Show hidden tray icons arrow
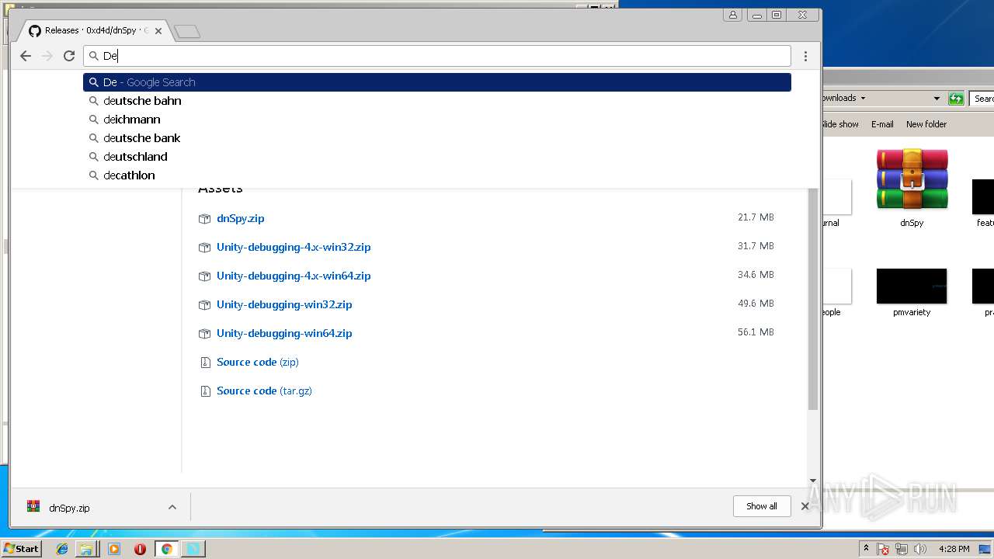This screenshot has width=994, height=559. tap(866, 548)
